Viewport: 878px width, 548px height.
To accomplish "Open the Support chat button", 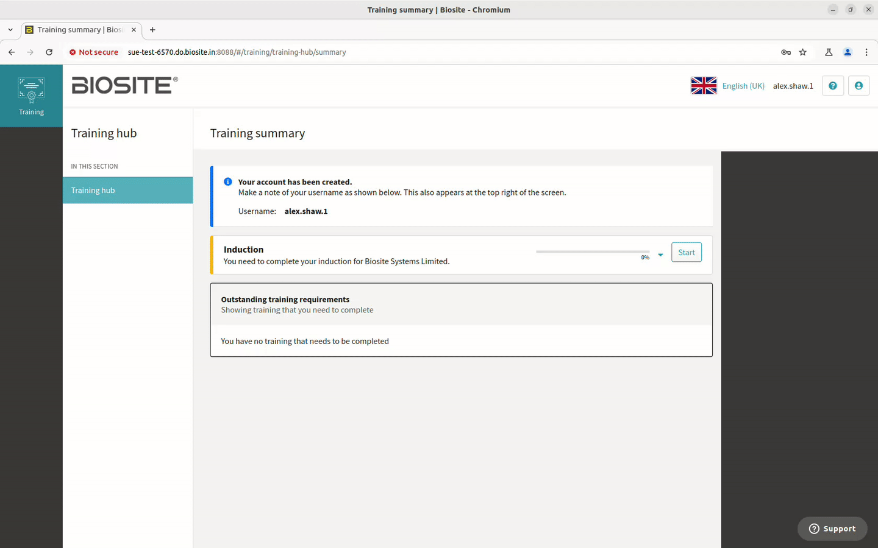I will 832,529.
